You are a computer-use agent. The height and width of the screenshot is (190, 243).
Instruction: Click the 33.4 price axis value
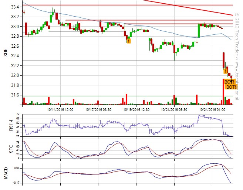[x=16, y=7]
